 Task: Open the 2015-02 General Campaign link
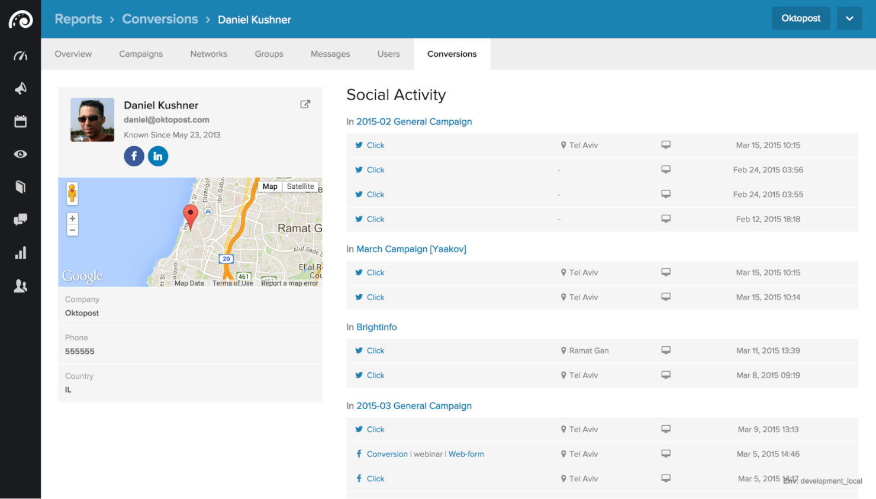414,121
